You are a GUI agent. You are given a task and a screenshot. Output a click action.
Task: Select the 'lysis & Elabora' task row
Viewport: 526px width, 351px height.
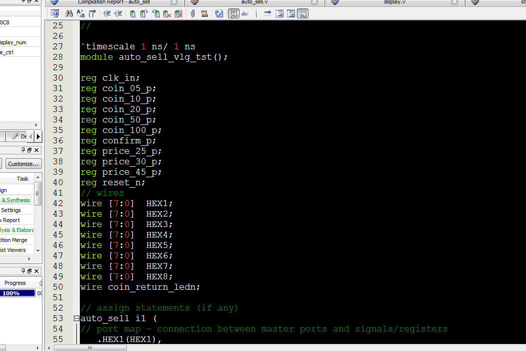tap(17, 230)
